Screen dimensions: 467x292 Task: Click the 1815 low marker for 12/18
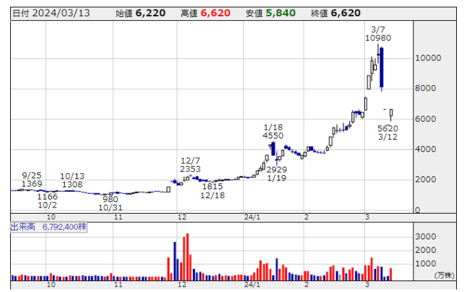[x=212, y=186]
